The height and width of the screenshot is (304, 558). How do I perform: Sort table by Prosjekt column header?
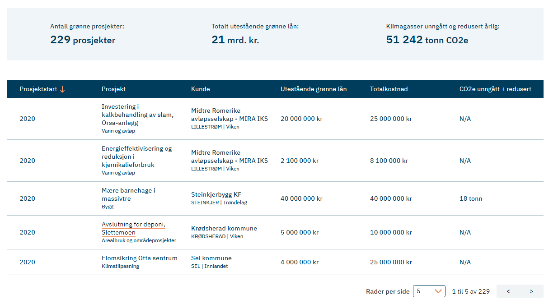[x=113, y=89]
